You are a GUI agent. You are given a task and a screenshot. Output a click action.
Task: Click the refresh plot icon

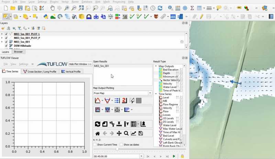click(x=97, y=124)
